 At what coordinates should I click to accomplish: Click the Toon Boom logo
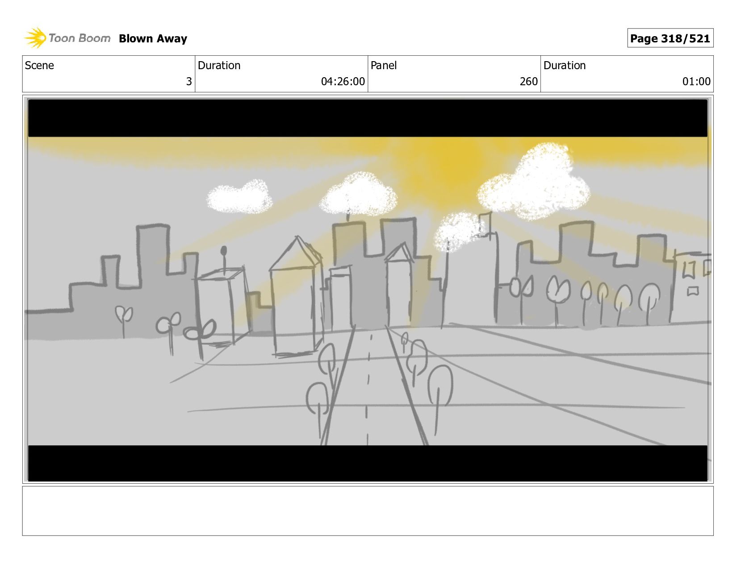[x=67, y=38]
